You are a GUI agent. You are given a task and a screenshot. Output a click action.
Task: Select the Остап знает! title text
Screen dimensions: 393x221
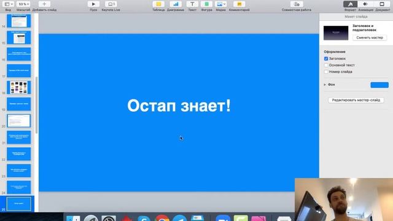tap(179, 106)
